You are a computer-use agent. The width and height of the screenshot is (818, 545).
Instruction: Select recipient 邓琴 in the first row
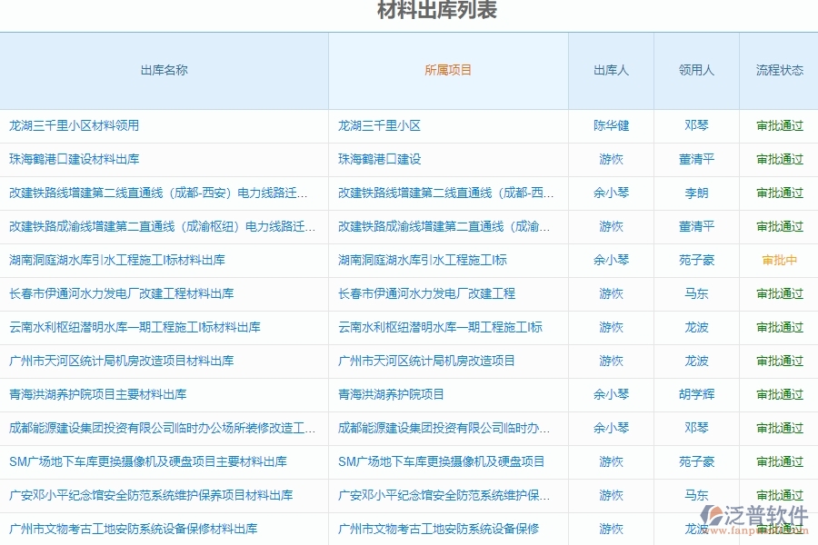tap(695, 126)
